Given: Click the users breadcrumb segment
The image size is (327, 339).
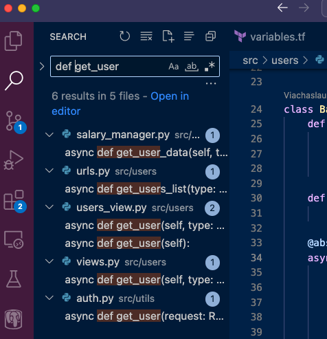Looking at the screenshot, I should pos(284,61).
